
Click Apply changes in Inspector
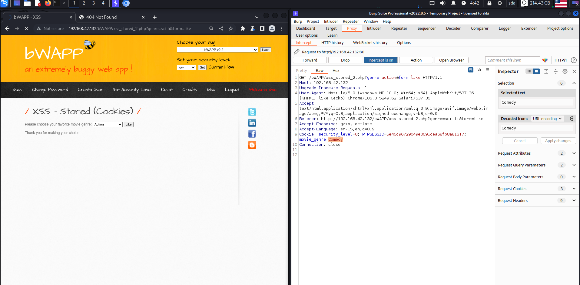pos(558,141)
